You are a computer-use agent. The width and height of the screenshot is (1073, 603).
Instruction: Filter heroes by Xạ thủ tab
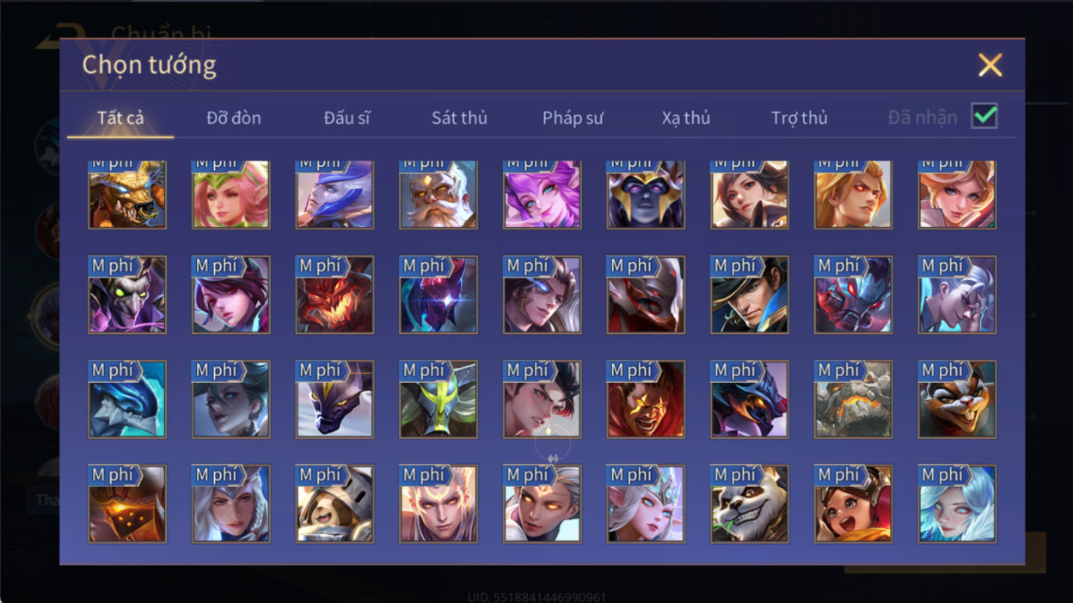(x=686, y=118)
